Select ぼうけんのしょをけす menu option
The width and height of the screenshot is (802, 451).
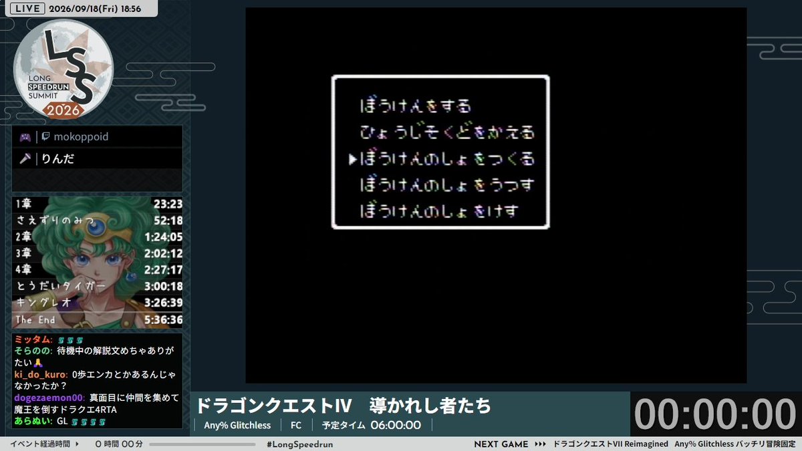tap(440, 212)
